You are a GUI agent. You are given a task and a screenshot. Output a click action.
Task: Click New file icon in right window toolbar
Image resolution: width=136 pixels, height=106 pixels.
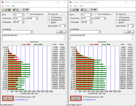pos(71,10)
